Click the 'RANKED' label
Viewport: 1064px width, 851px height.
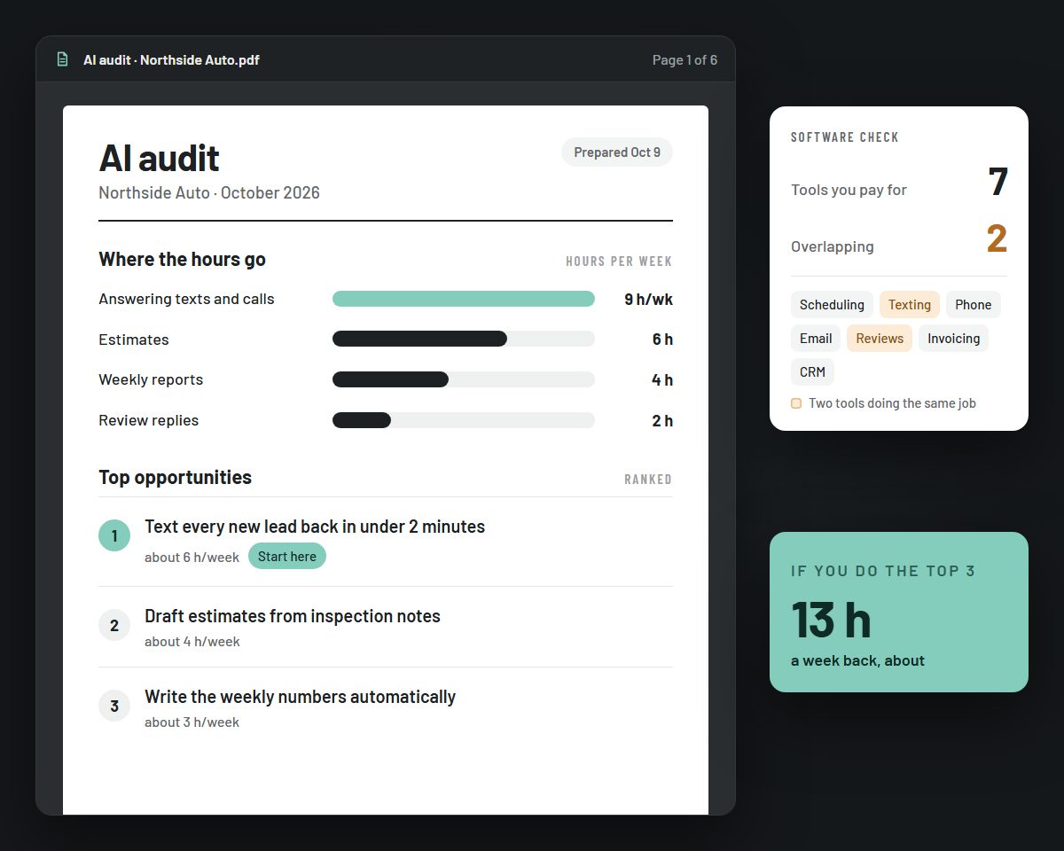click(x=648, y=480)
